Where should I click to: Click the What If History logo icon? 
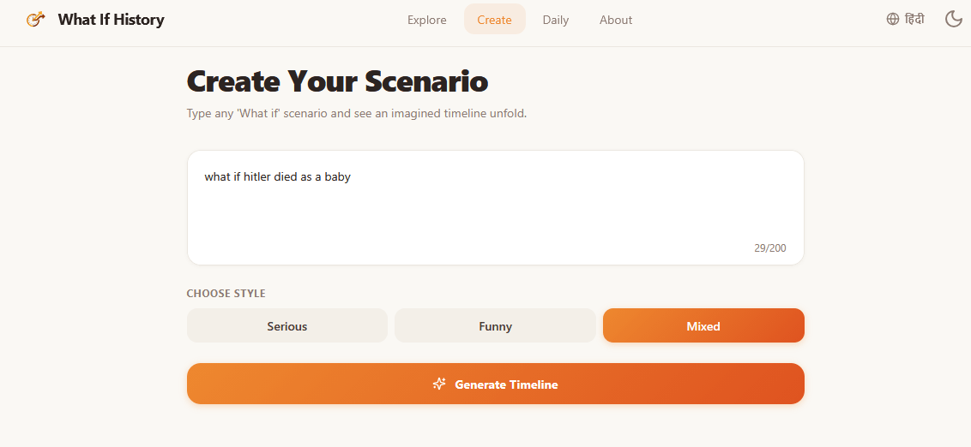click(x=35, y=19)
